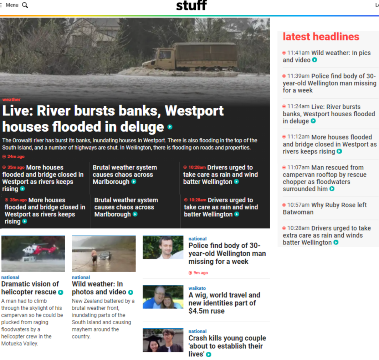Click video icon beside 'Crash kills young couple'
The image size is (379, 360).
pos(209,354)
